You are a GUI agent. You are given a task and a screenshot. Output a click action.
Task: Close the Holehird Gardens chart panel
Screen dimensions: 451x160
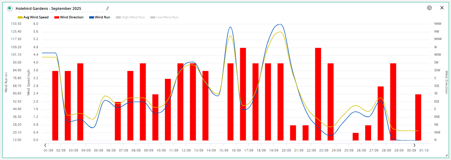click(x=442, y=8)
